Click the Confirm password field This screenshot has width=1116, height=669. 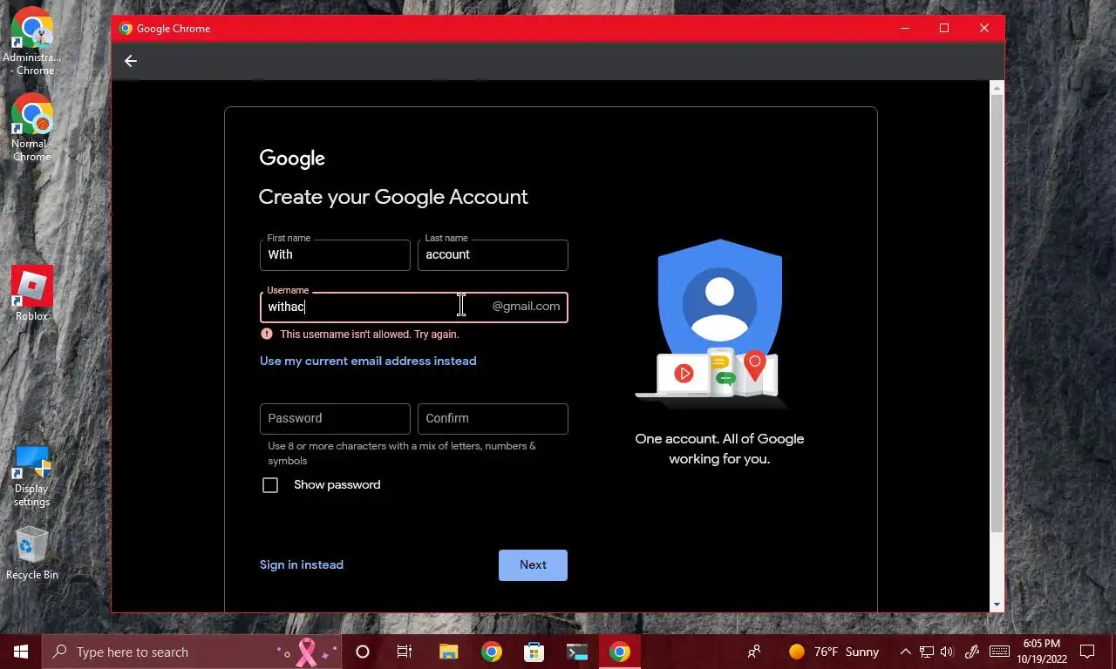coord(493,419)
